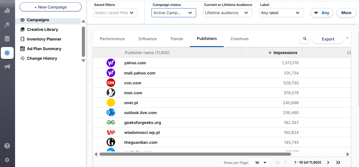
Task: Open the Campaigns navigation item
Action: pyautogui.click(x=38, y=20)
